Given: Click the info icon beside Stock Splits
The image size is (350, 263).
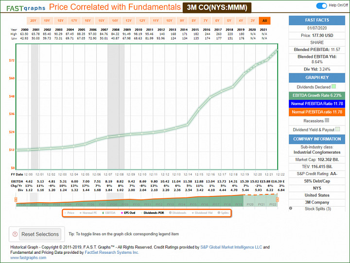Looking at the screenshot, I should [x=291, y=209].
